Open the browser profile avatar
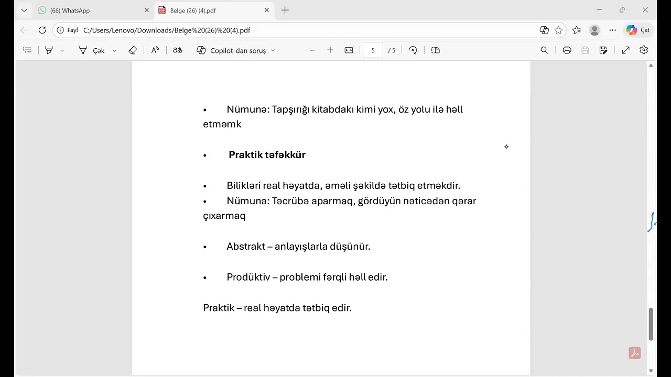The image size is (671, 377). (x=594, y=30)
